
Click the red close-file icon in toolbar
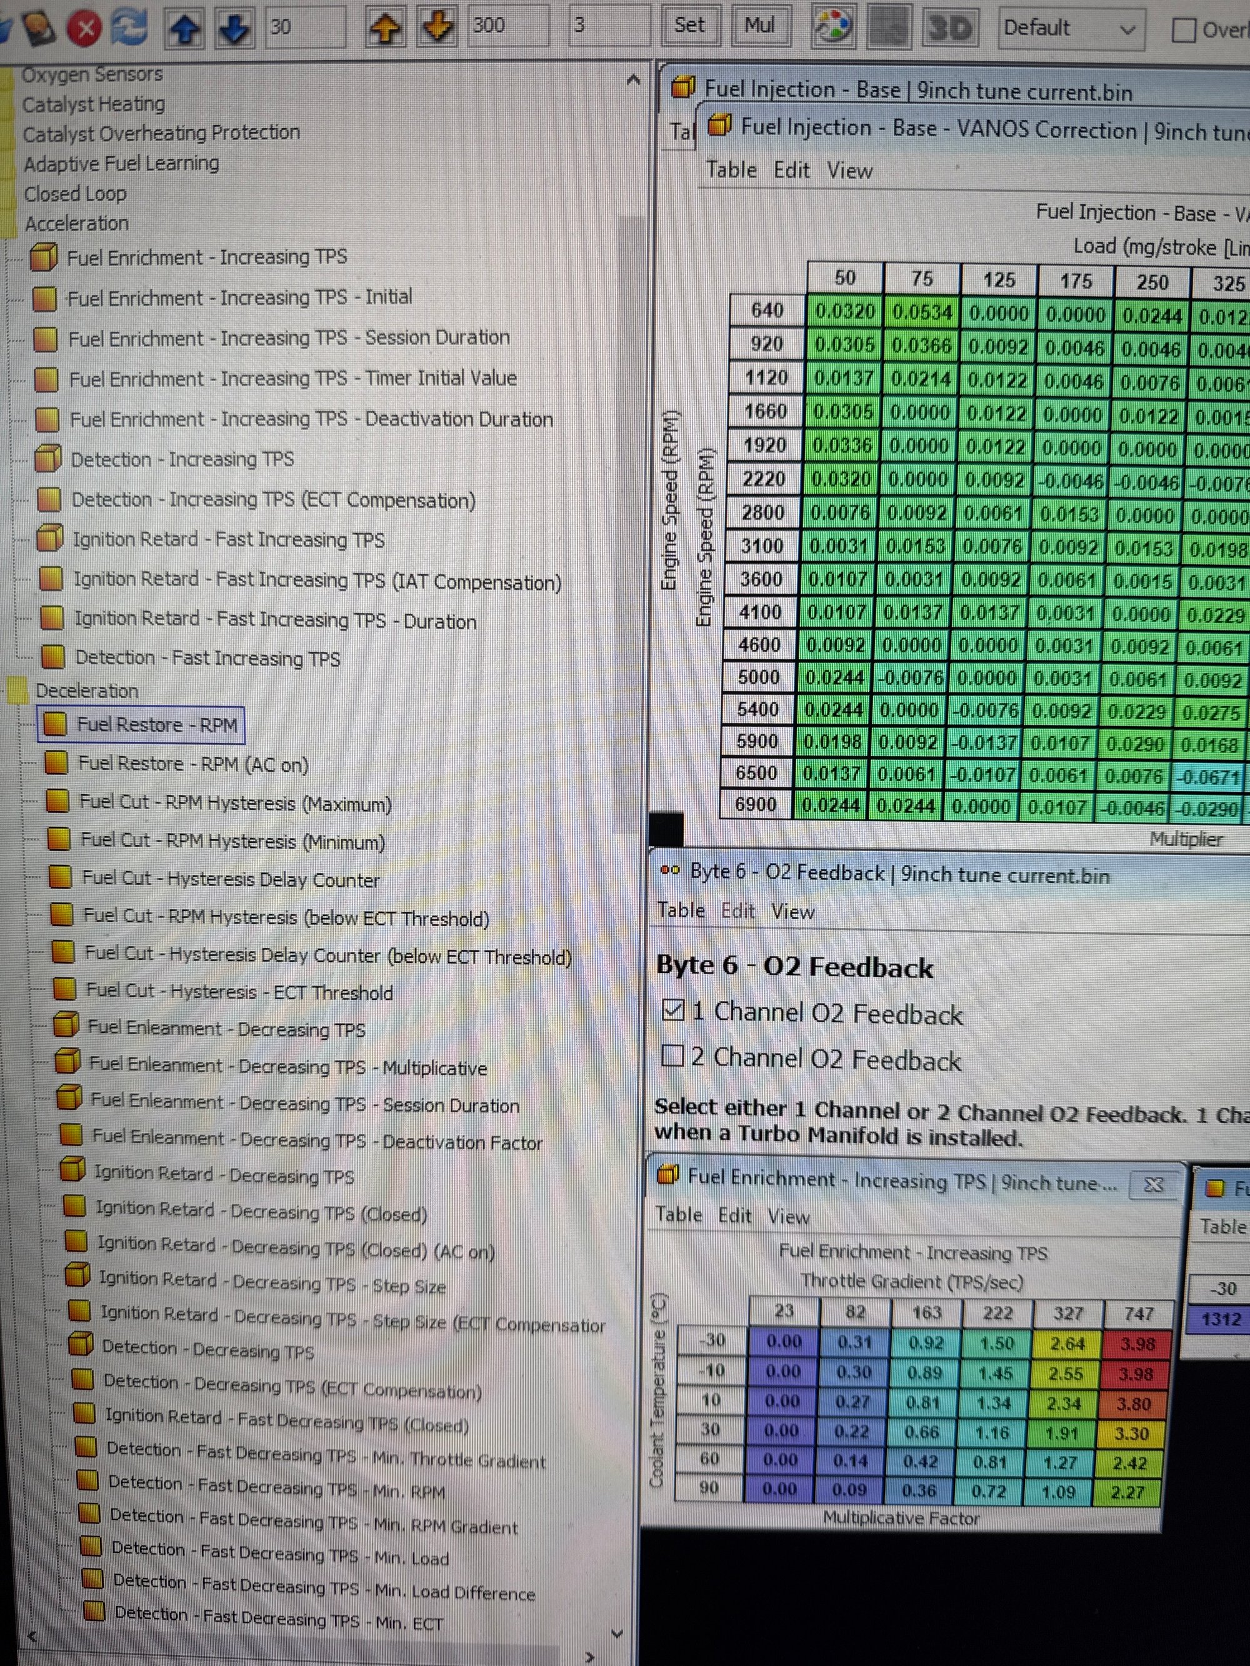[x=84, y=29]
